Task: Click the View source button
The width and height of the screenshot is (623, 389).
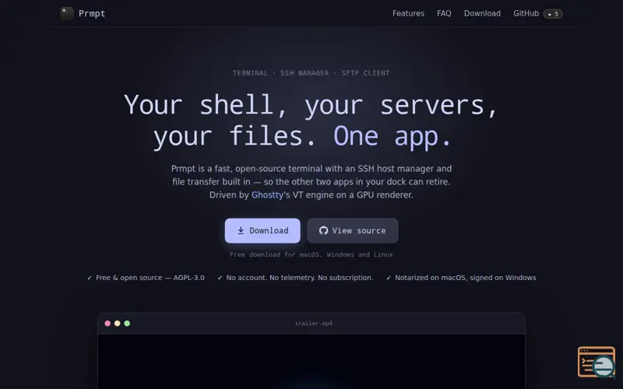Action: pos(353,230)
